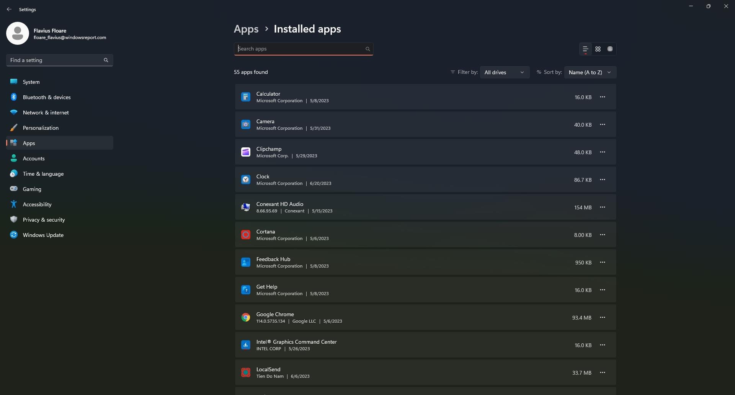
Task: Open the Sort by Name dropdown
Action: pos(590,72)
